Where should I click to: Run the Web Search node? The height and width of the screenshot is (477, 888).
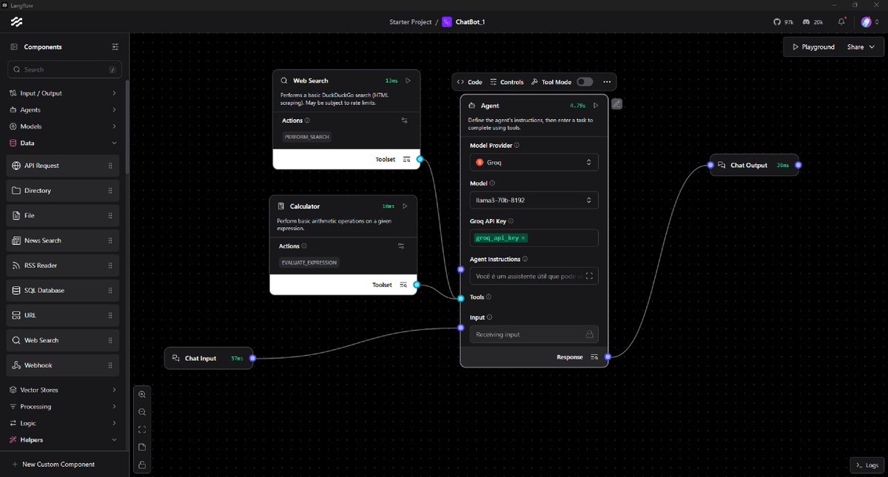coord(408,81)
